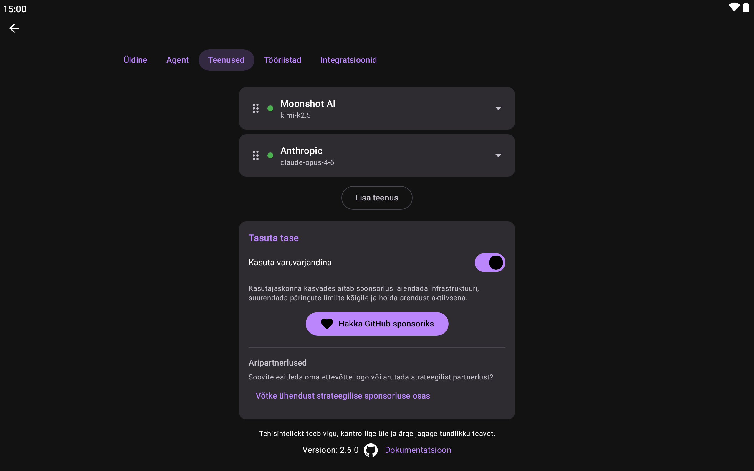Expand the Anthropic service dropdown arrow

coord(498,155)
